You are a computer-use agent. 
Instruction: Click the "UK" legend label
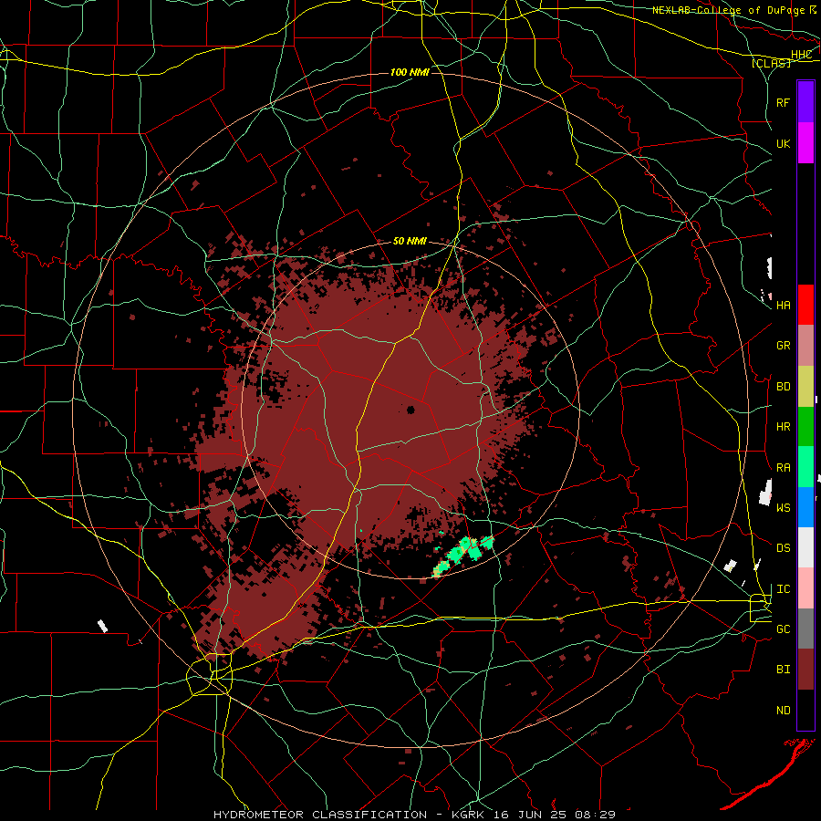point(783,143)
